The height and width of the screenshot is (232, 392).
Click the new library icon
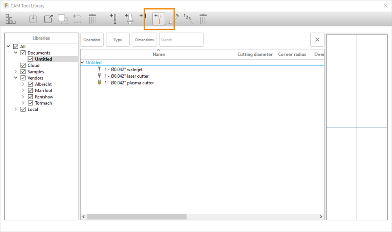(x=77, y=19)
